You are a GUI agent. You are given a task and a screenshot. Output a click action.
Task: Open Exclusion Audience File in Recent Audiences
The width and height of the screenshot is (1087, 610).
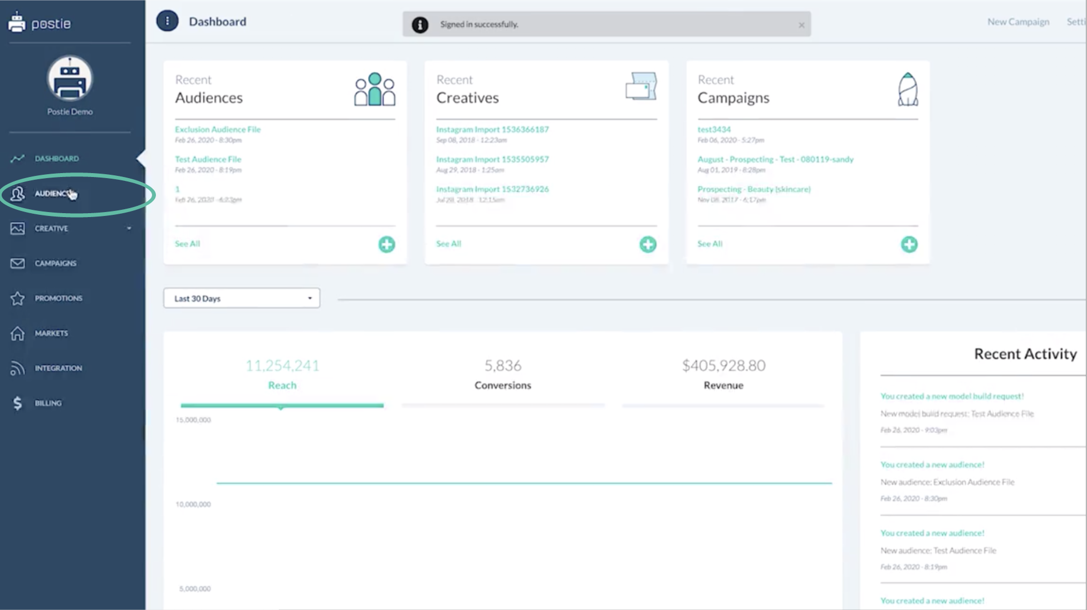coord(218,129)
